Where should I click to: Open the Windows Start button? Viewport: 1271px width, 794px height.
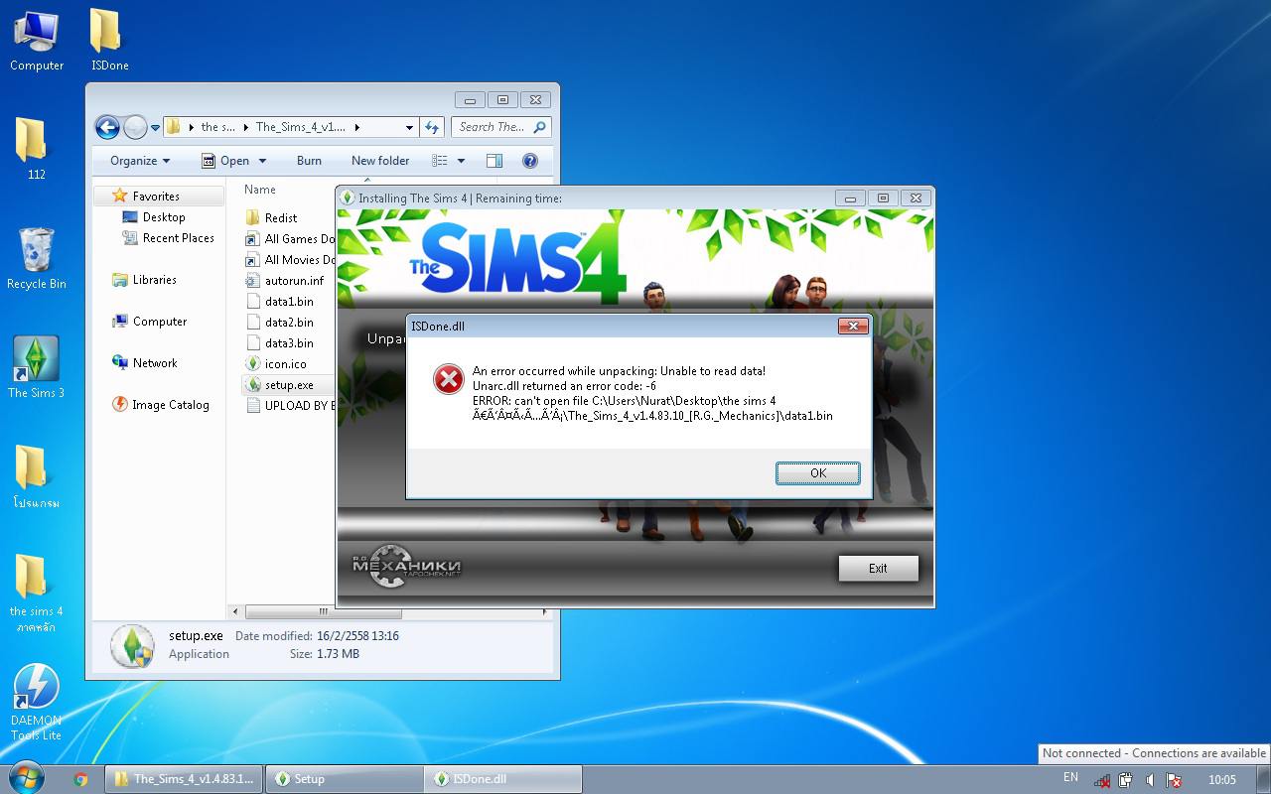tap(26, 778)
